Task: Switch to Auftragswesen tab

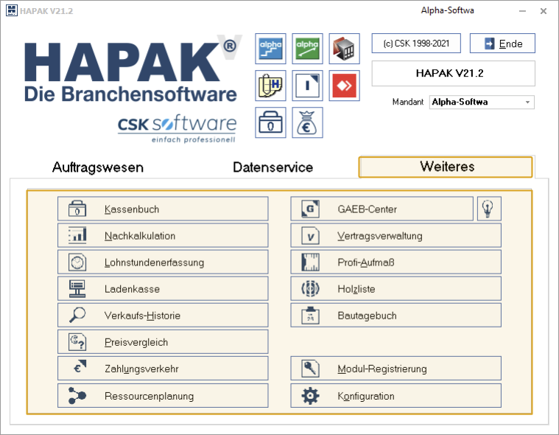Action: tap(98, 167)
